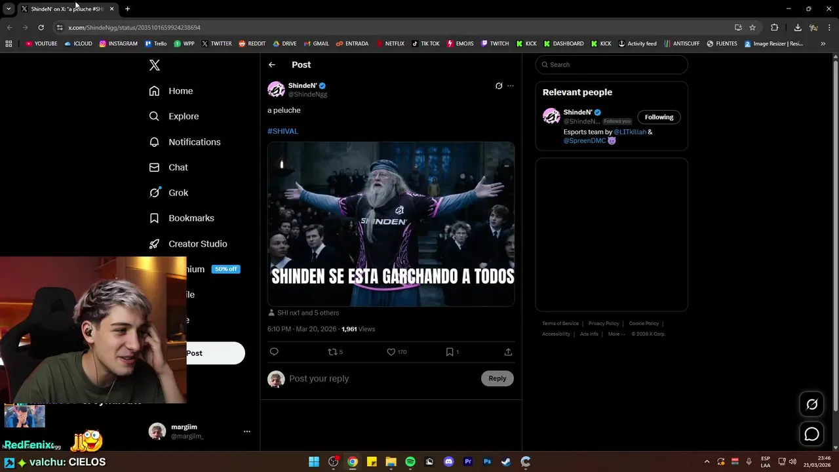Open Chrome three-dot menu
Image resolution: width=839 pixels, height=472 pixels.
pyautogui.click(x=829, y=28)
